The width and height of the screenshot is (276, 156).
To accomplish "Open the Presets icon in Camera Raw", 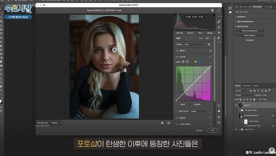I will coord(219,38).
